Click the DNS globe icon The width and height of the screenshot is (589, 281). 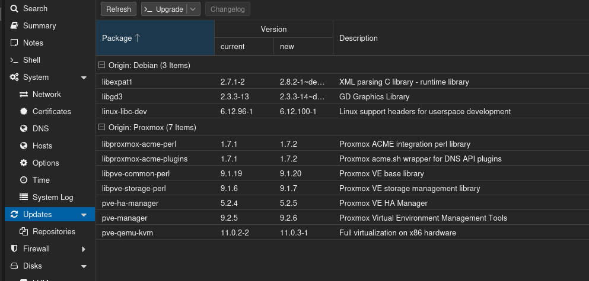point(24,128)
